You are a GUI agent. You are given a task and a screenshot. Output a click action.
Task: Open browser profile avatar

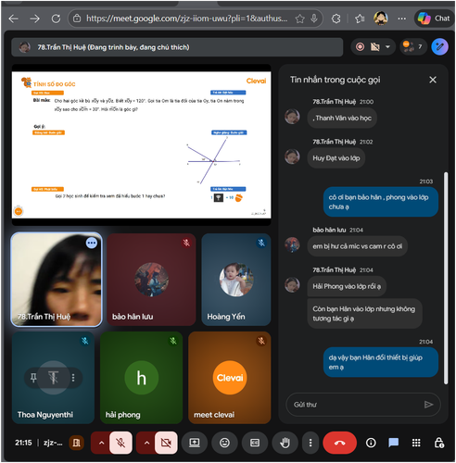pos(381,19)
